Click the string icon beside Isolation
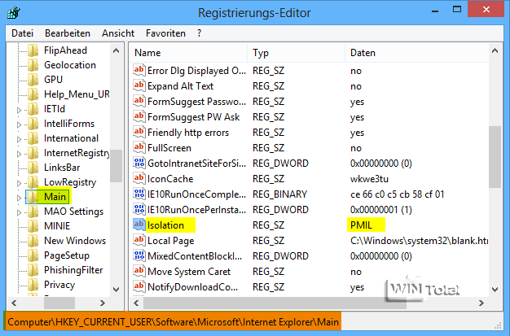Viewport: 510px width, 336px height. pos(138,225)
